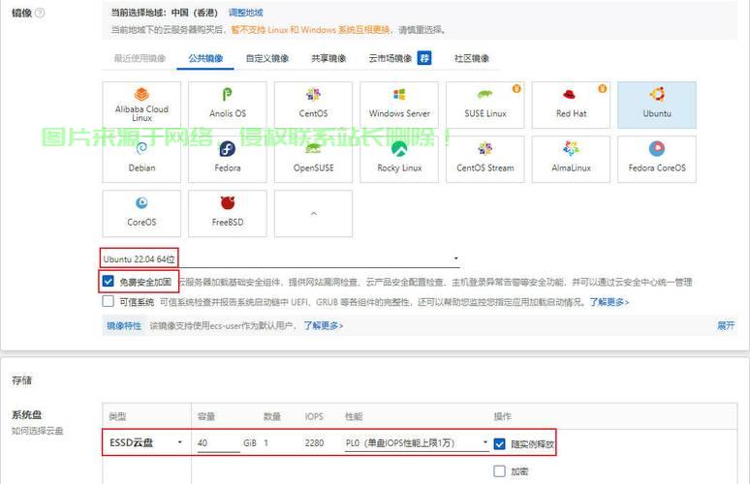Image resolution: width=750 pixels, height=484 pixels.
Task: Choose the AlmaLinux image
Action: tap(571, 159)
